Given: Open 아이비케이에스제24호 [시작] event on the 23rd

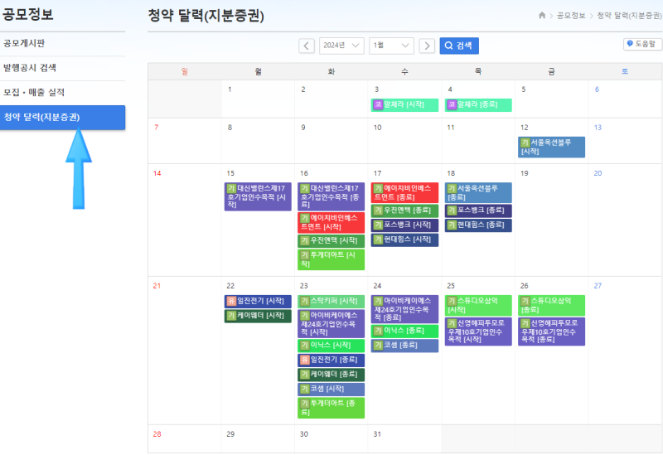Looking at the screenshot, I should click(331, 324).
